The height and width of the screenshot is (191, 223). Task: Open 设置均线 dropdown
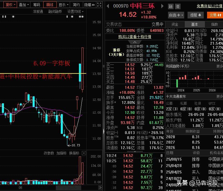pos(75,11)
